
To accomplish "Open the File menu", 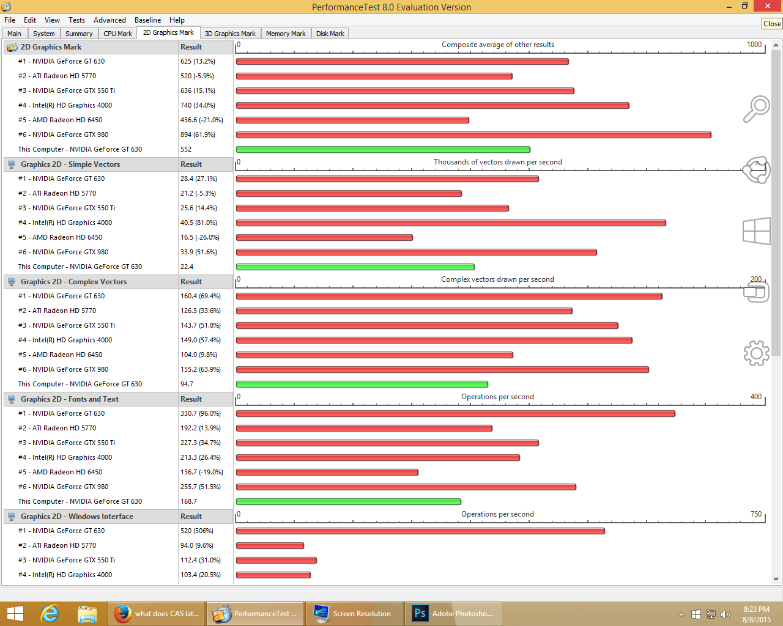I will click(10, 20).
